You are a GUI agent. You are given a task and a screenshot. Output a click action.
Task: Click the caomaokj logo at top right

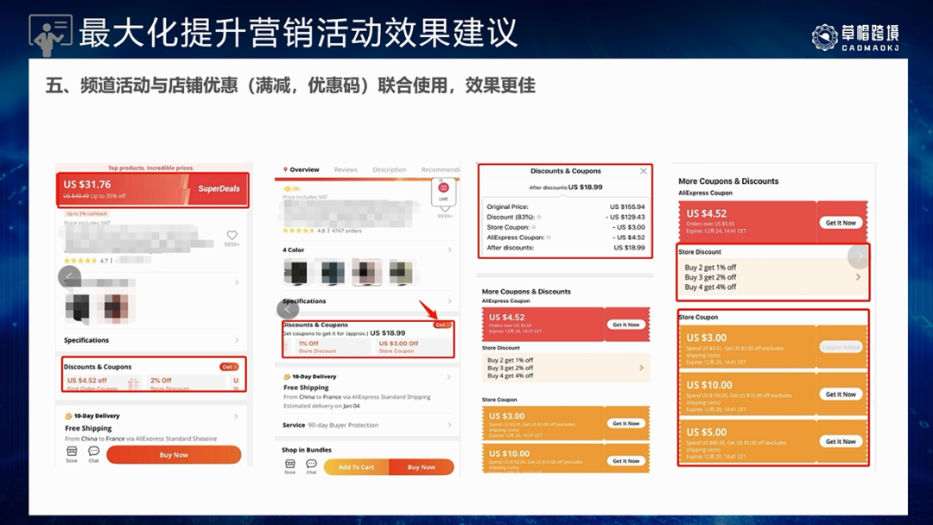point(855,37)
